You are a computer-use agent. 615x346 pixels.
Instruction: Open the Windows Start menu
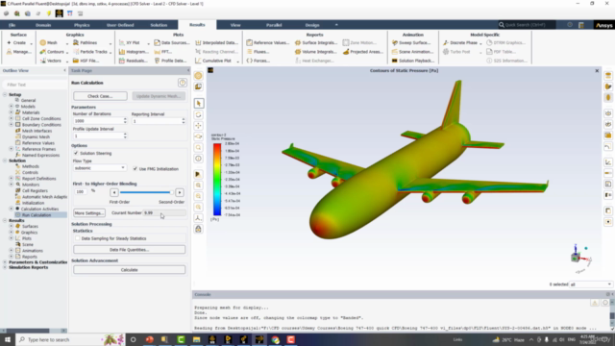tap(8, 339)
